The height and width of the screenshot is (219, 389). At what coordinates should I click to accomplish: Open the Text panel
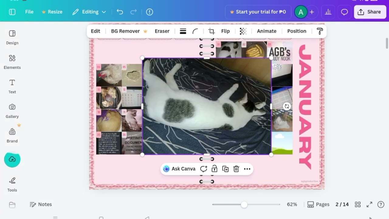[x=12, y=86]
